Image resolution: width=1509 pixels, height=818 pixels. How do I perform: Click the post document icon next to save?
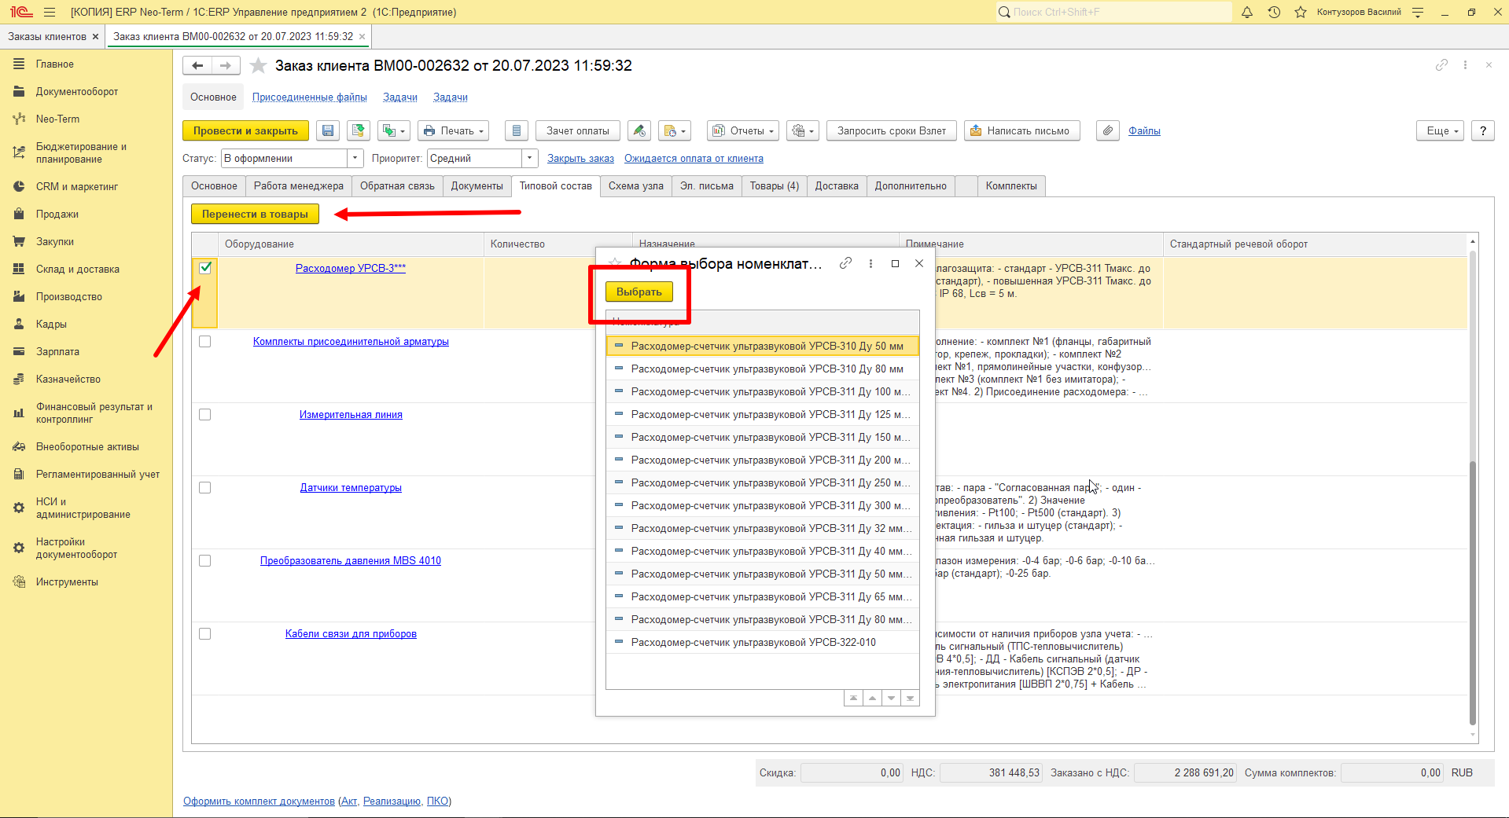(359, 130)
